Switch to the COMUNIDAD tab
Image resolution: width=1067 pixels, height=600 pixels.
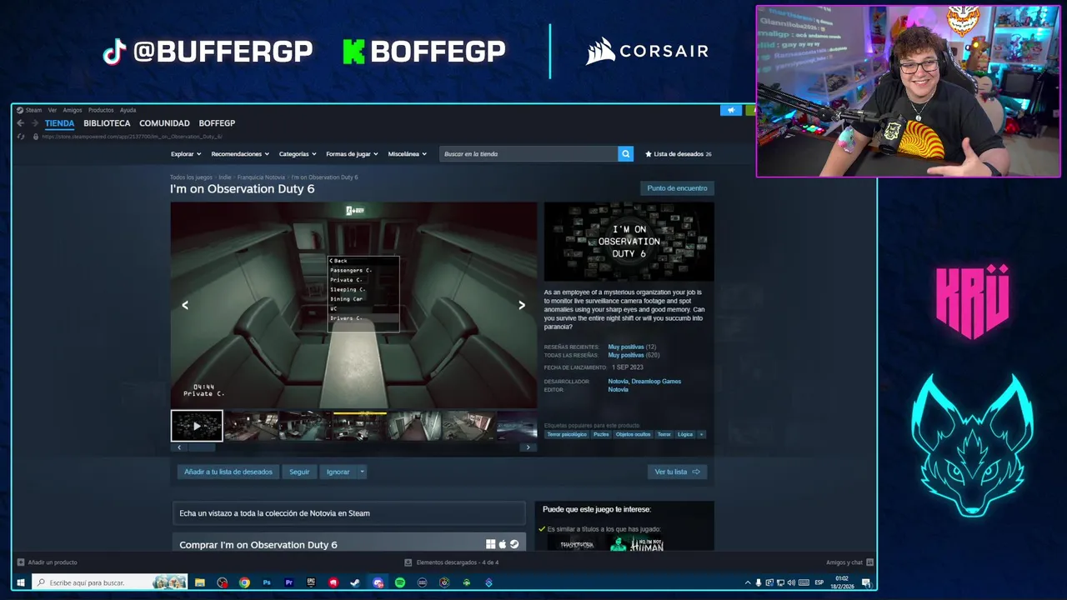click(x=164, y=123)
